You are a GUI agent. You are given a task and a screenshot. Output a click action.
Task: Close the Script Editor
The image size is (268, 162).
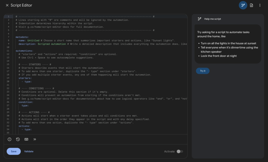[7, 5]
